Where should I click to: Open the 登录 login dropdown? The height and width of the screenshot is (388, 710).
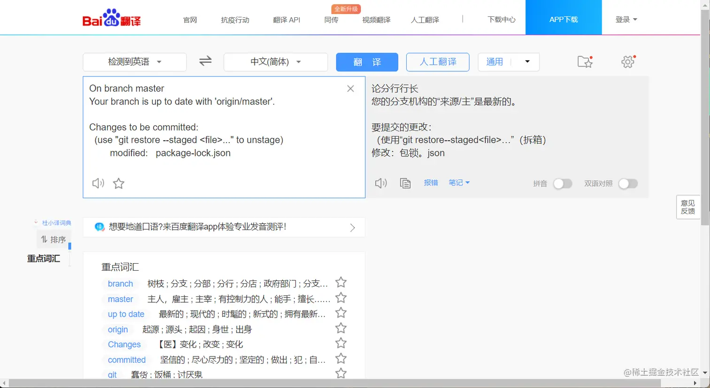click(x=626, y=19)
